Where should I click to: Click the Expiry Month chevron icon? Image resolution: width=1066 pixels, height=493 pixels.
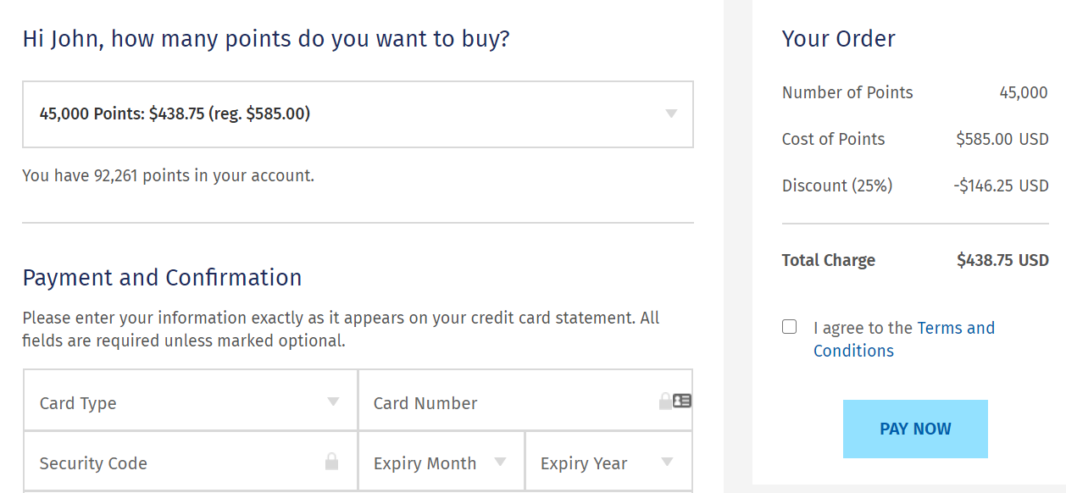[499, 460]
